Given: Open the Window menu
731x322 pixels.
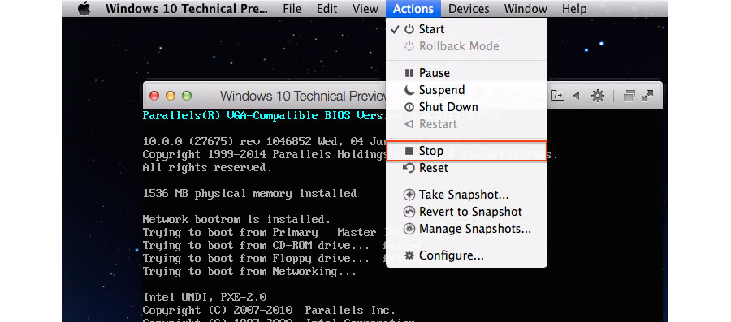Looking at the screenshot, I should (526, 9).
